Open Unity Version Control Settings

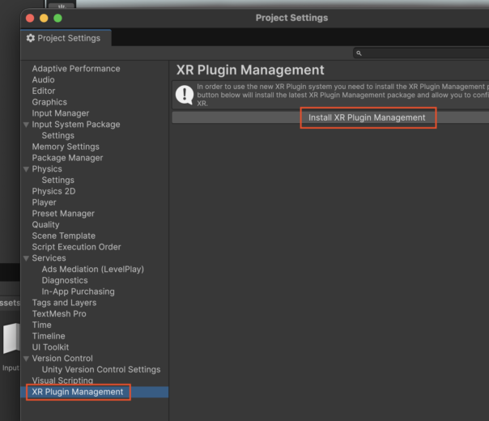pos(101,369)
